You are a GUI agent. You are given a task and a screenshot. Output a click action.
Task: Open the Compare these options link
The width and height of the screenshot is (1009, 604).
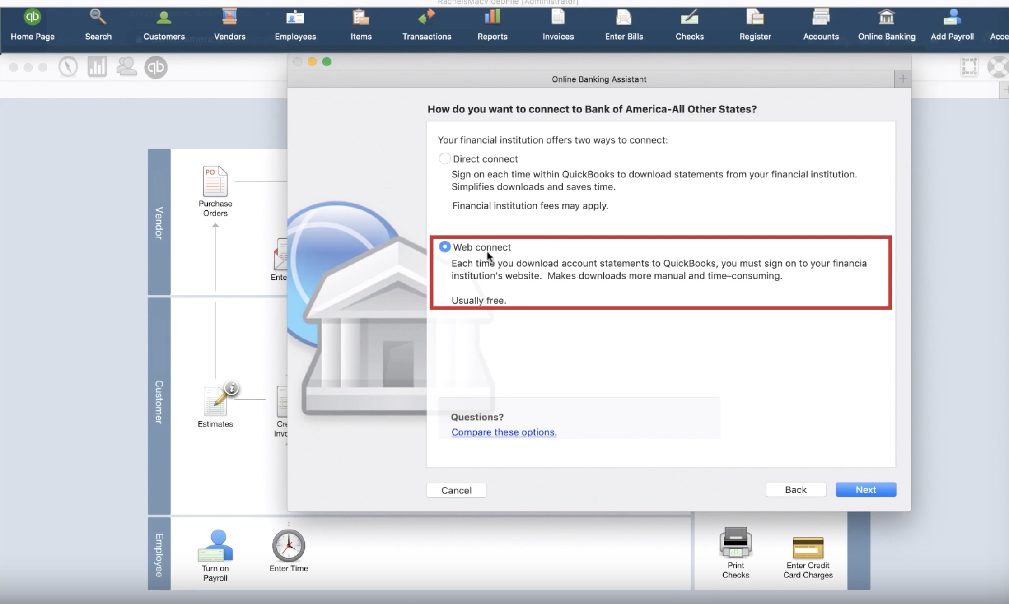tap(504, 432)
